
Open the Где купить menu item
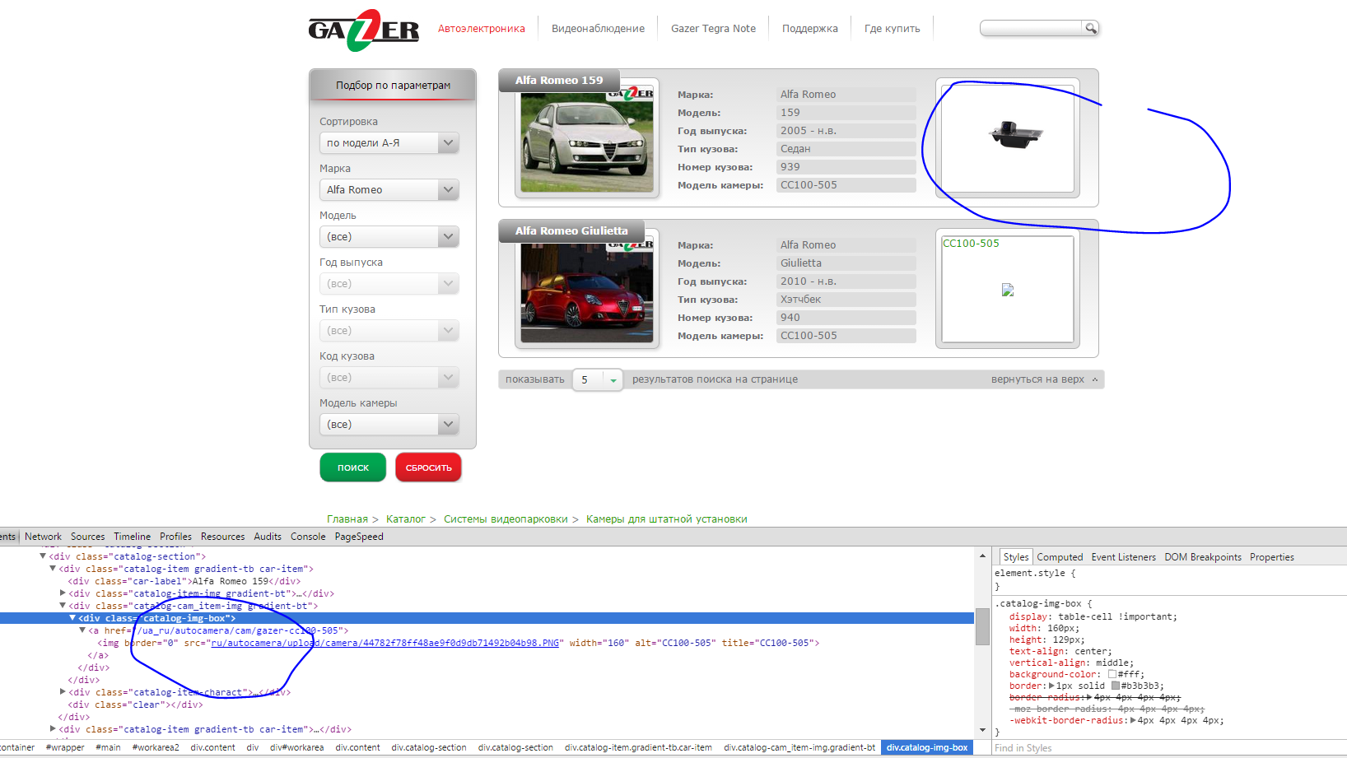pos(893,29)
